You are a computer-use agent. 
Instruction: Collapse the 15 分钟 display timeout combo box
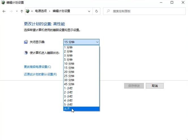point(81,42)
